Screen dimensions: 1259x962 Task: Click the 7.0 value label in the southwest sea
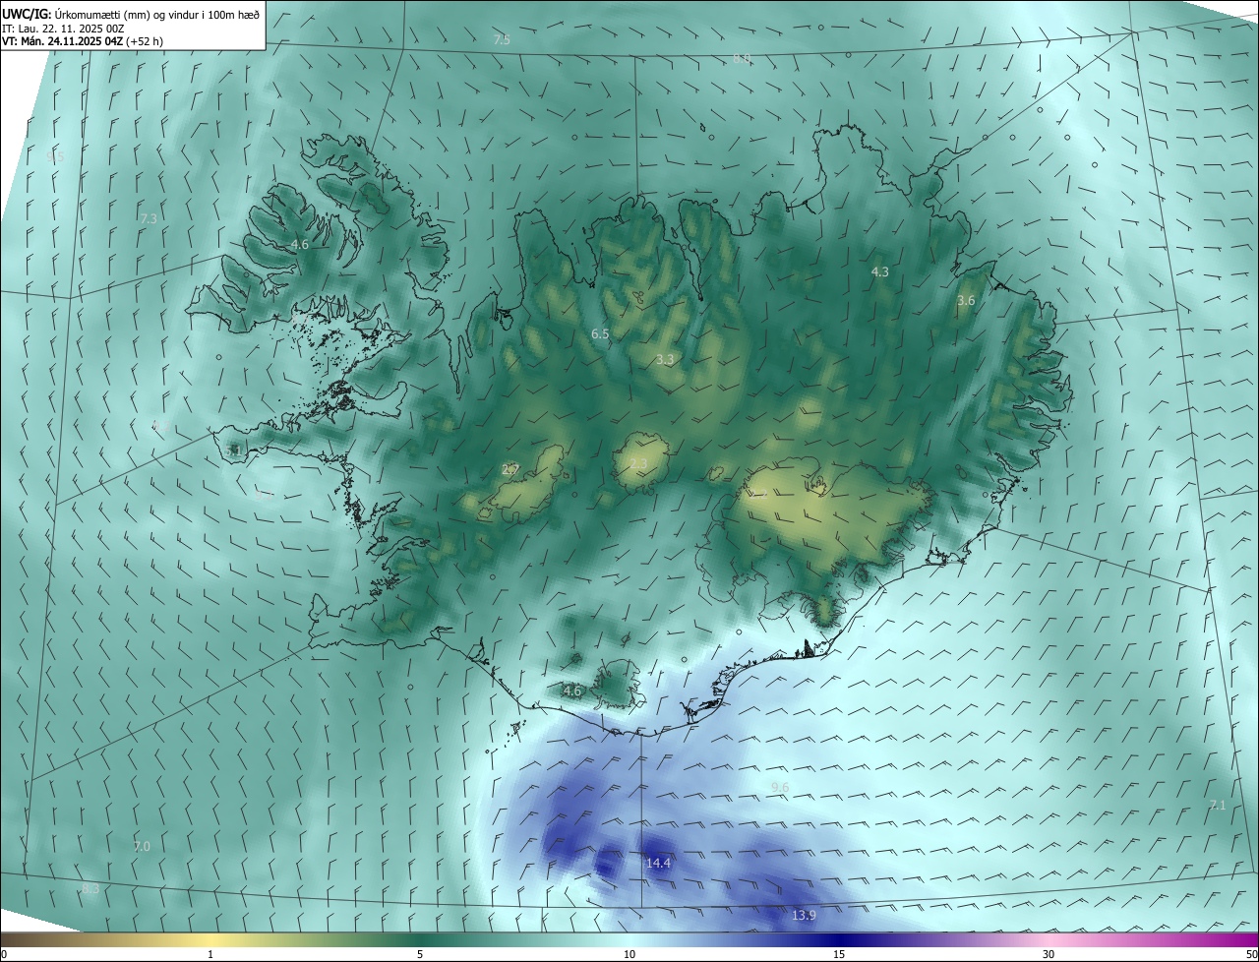point(142,846)
